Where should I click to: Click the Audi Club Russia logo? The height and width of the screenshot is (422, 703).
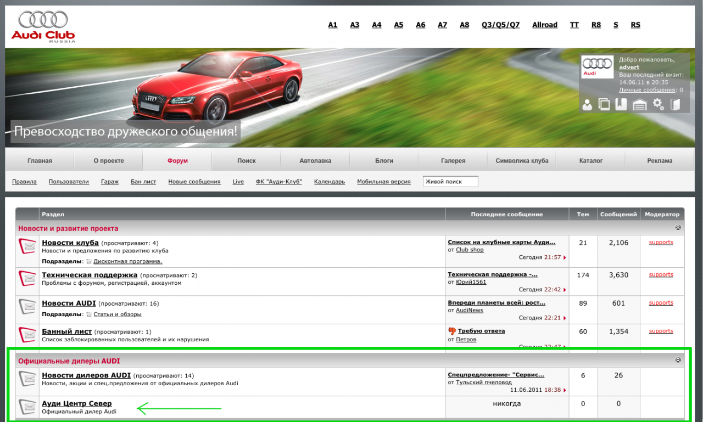pos(43,27)
